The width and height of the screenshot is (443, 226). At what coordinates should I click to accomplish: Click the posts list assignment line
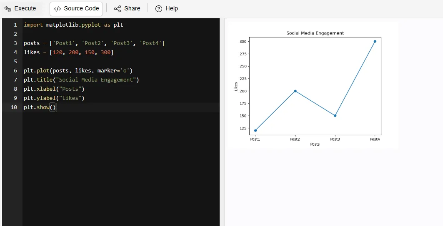pos(94,43)
